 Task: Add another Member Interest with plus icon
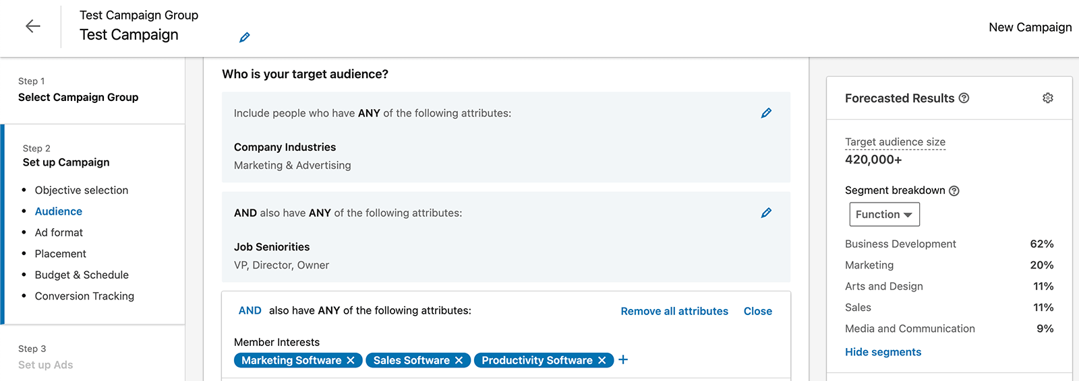tap(623, 359)
